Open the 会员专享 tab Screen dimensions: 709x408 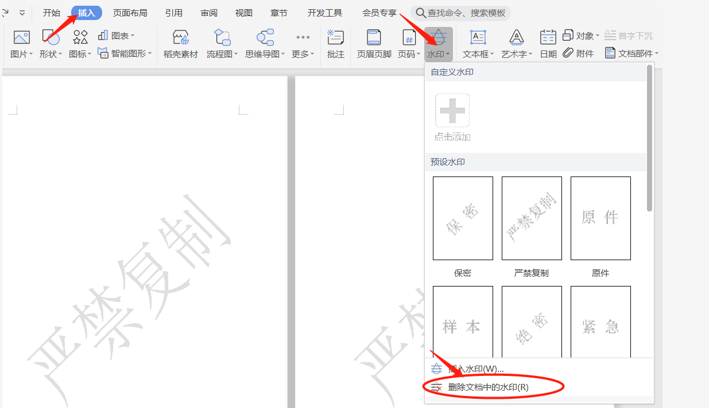pyautogui.click(x=379, y=13)
